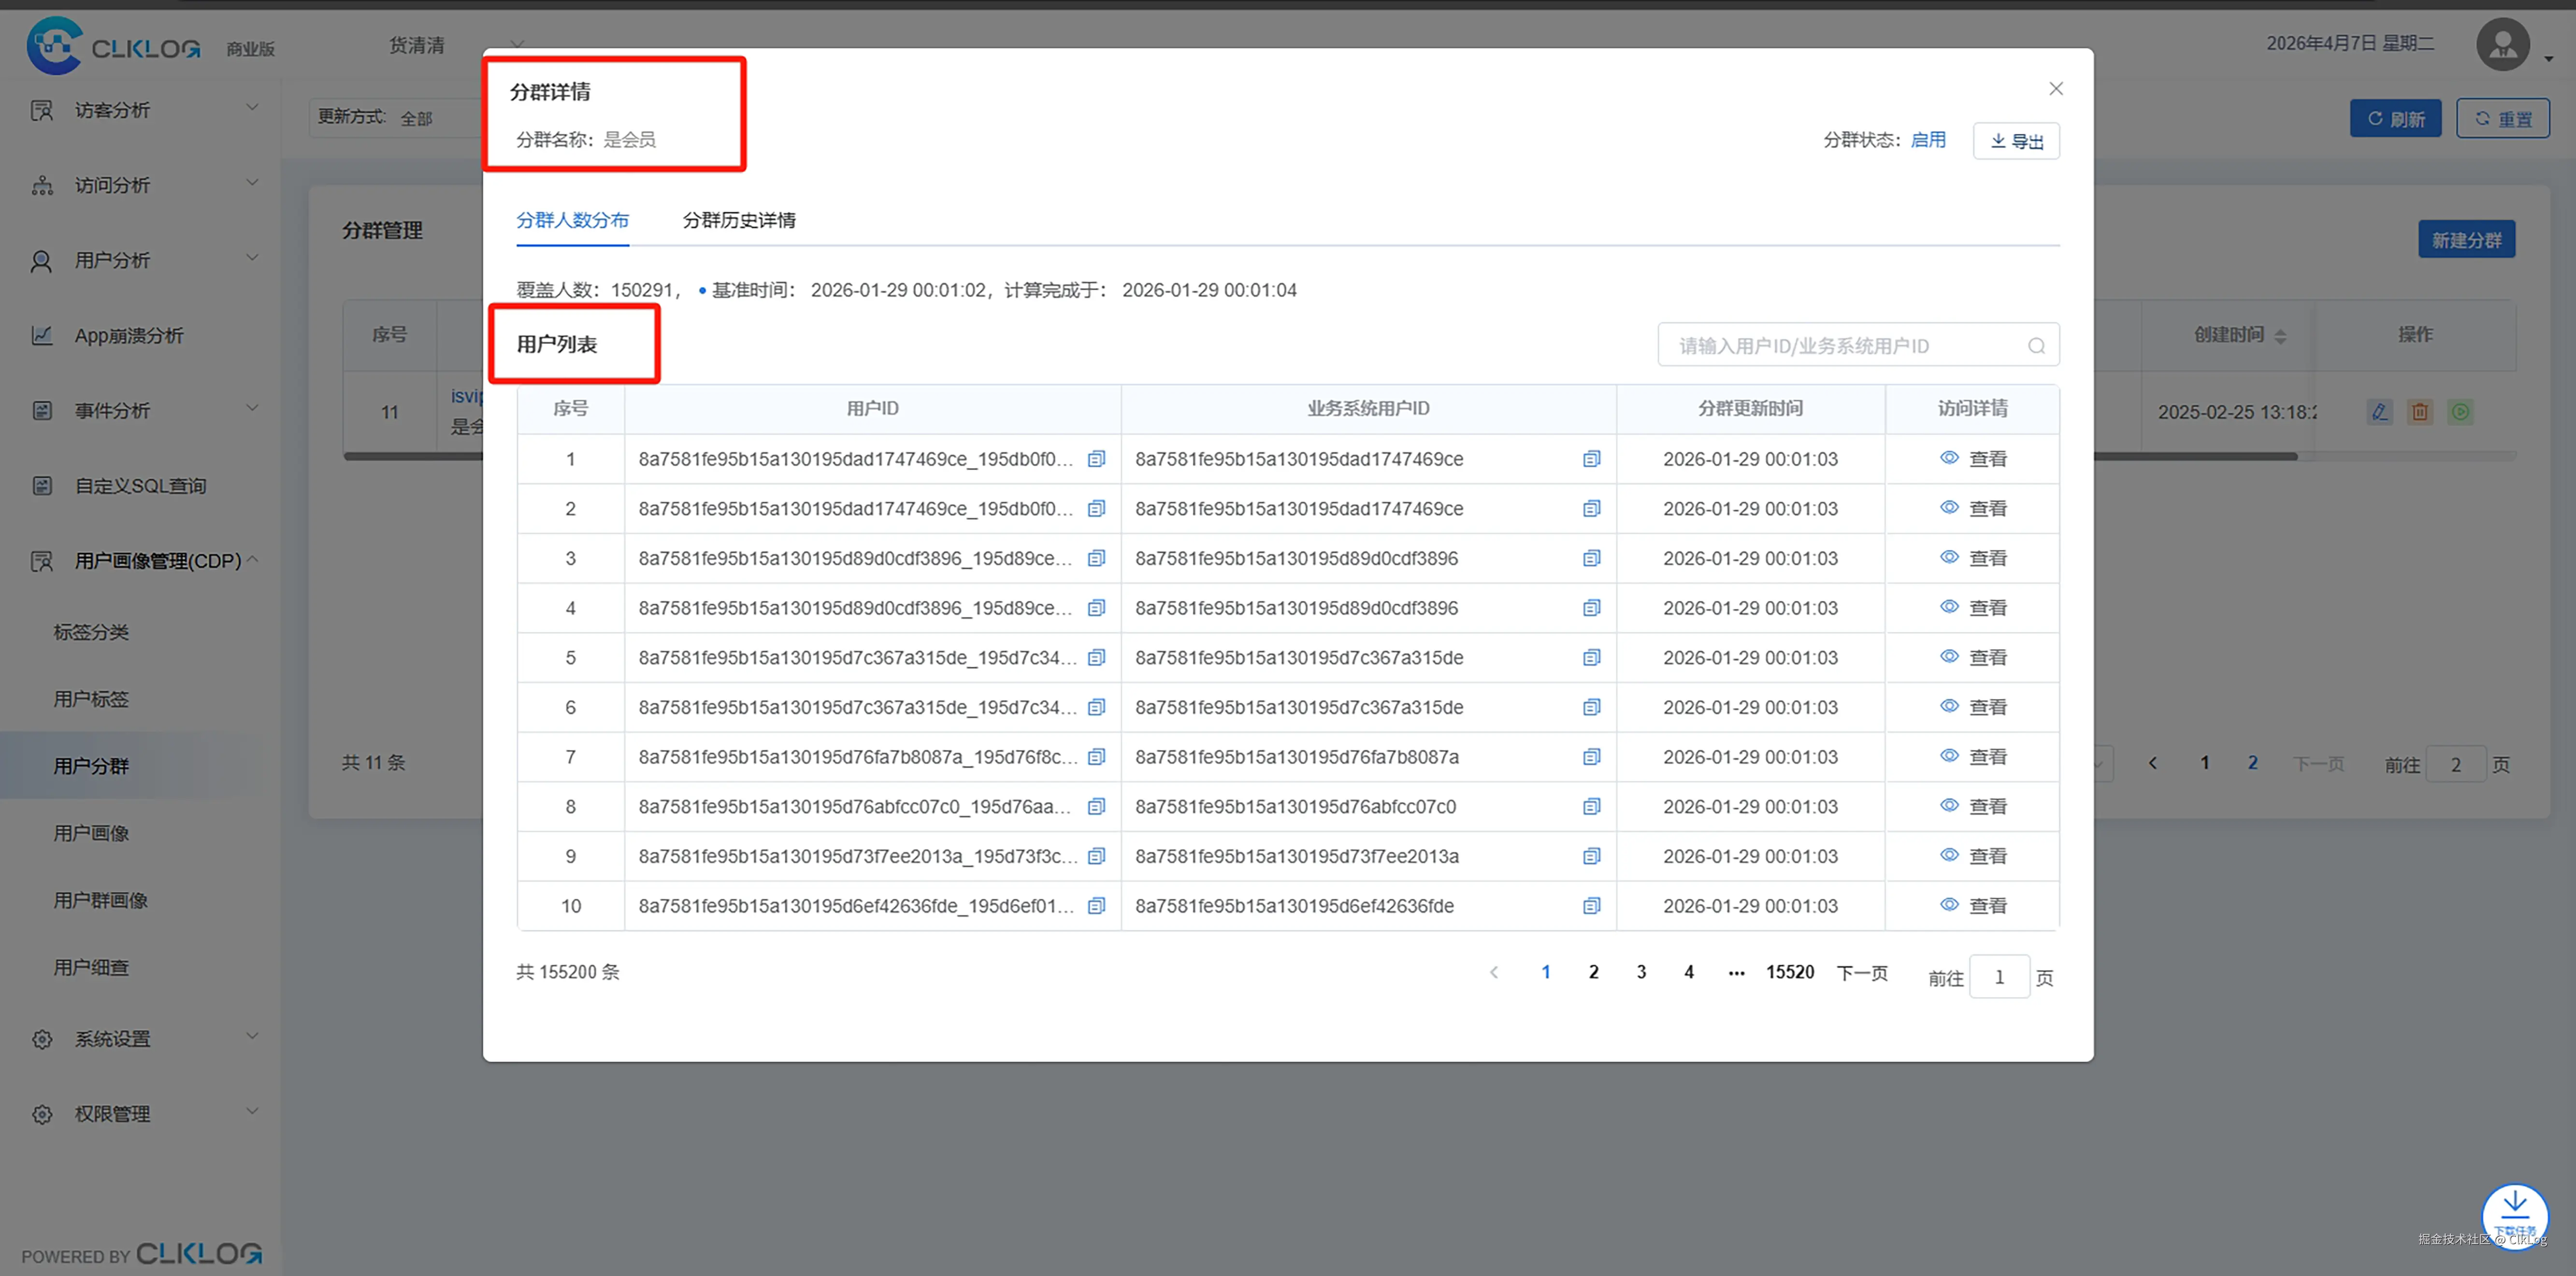Copy the user ID in row 1
2576x1276 pixels.
[1096, 459]
